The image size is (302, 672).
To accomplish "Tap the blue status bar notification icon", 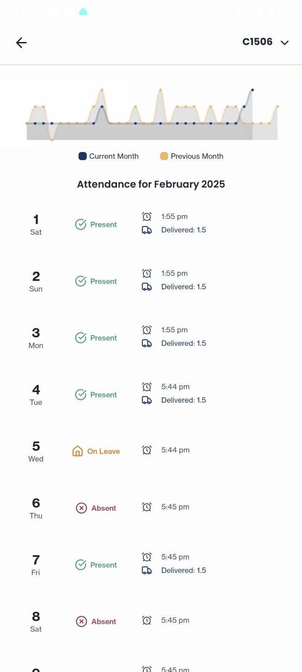I will coord(83,11).
